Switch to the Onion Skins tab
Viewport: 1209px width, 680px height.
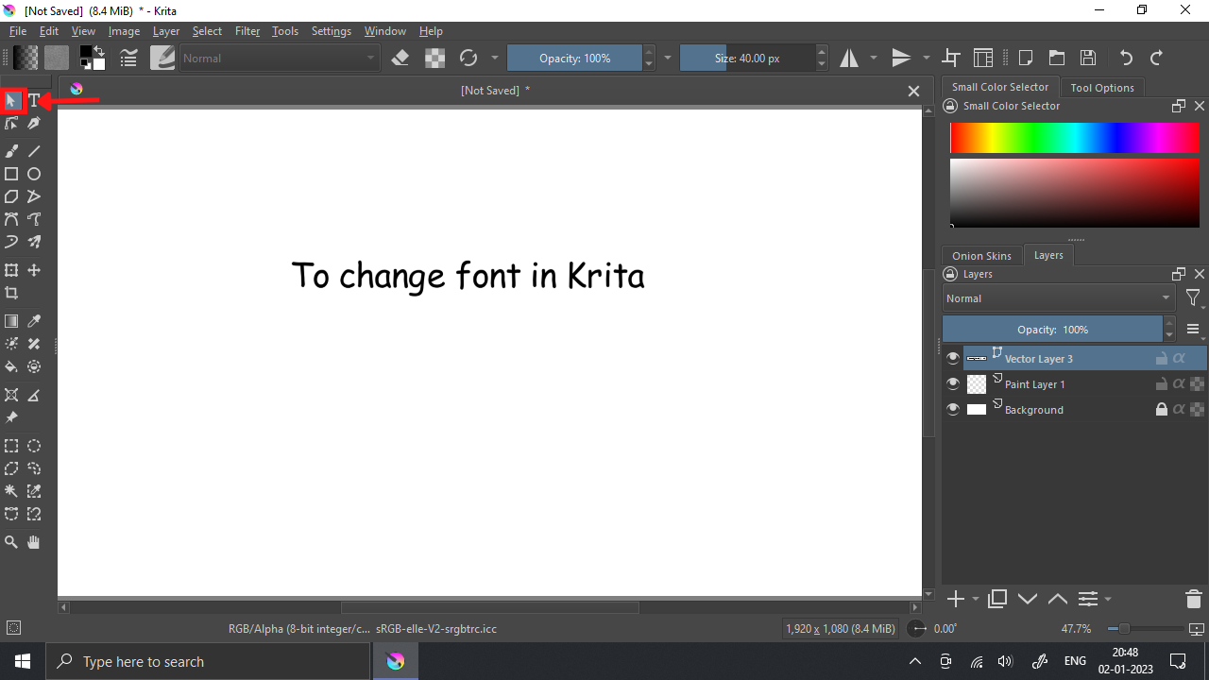981,256
